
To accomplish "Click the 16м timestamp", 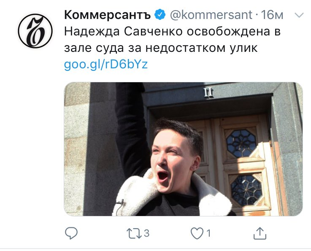I will pos(272,15).
